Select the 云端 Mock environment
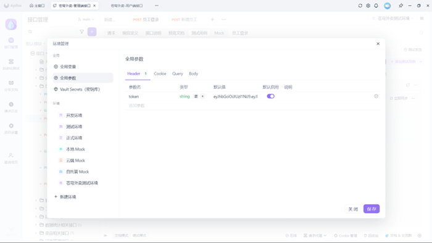The height and width of the screenshot is (243, 432). pyautogui.click(x=83, y=160)
